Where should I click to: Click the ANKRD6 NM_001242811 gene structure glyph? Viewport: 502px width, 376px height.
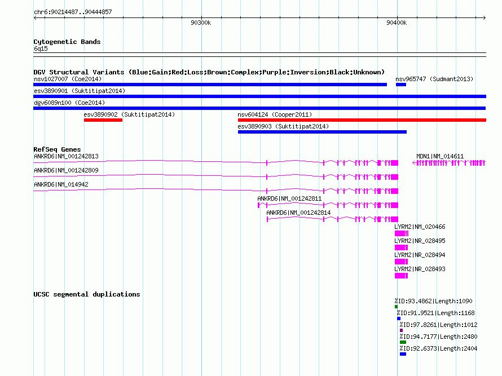pyautogui.click(x=328, y=205)
